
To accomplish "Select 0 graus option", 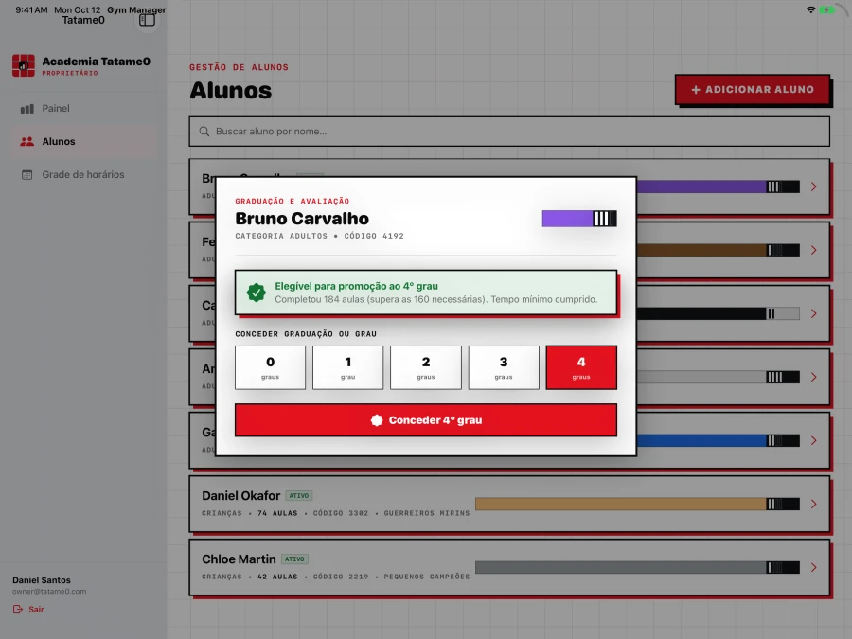I will [270, 367].
